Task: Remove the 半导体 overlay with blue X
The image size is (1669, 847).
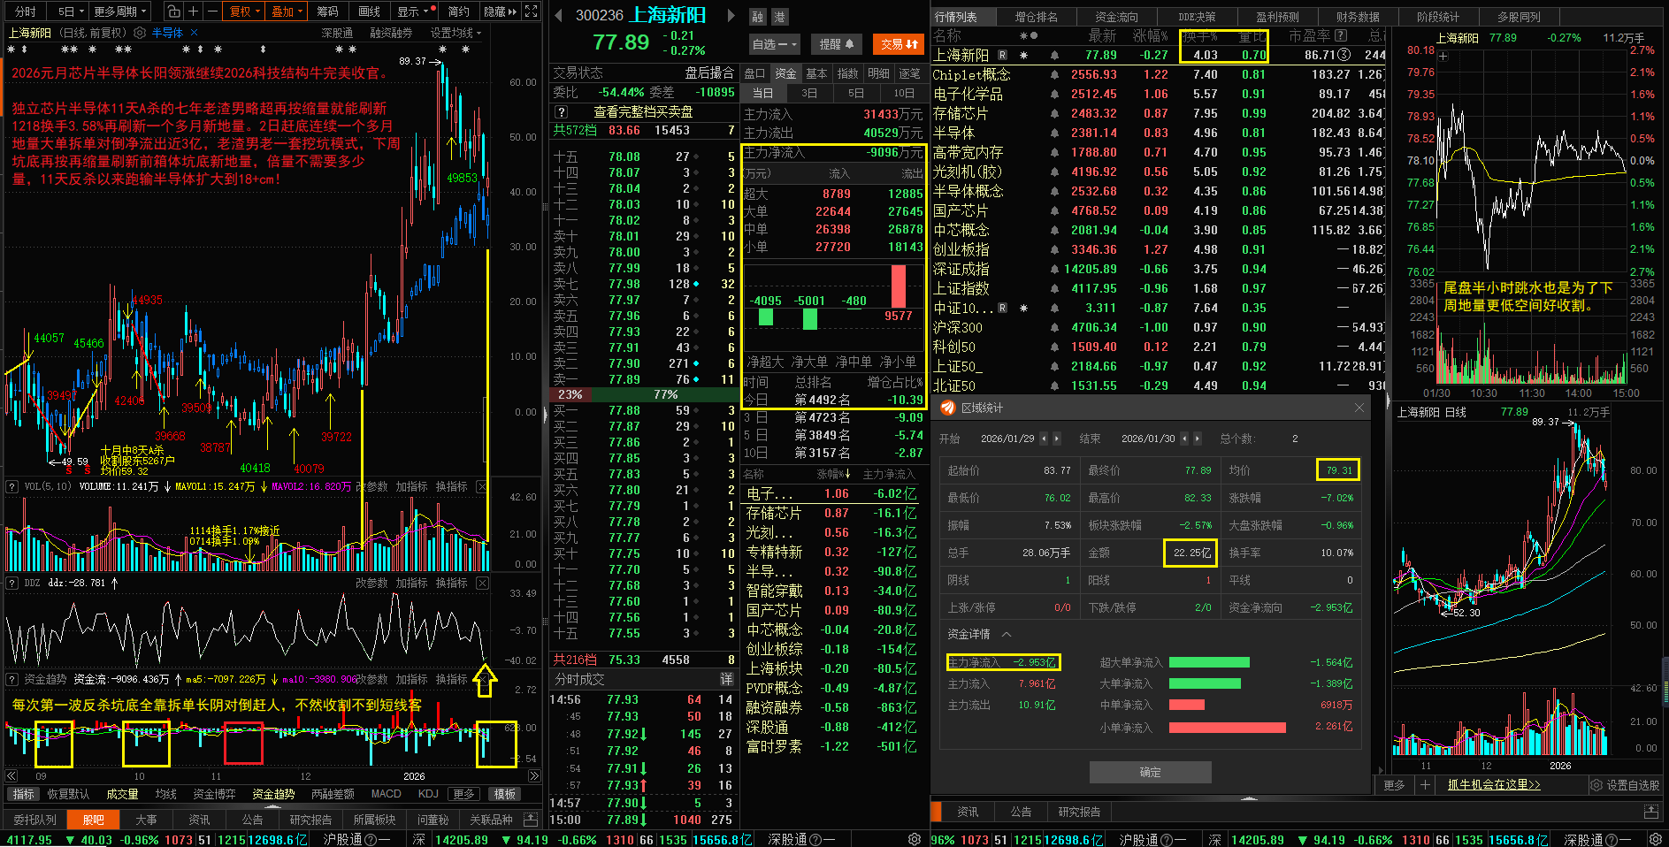Action: (193, 33)
